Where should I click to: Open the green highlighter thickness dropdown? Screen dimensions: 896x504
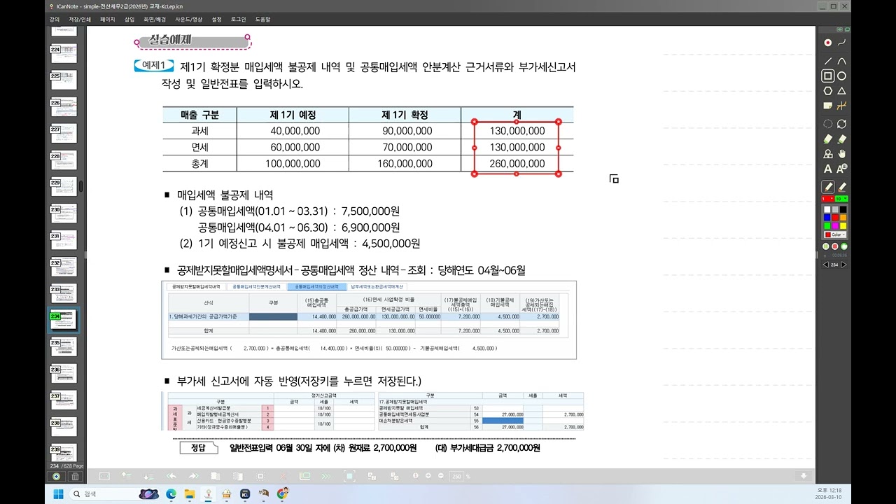pyautogui.click(x=841, y=199)
